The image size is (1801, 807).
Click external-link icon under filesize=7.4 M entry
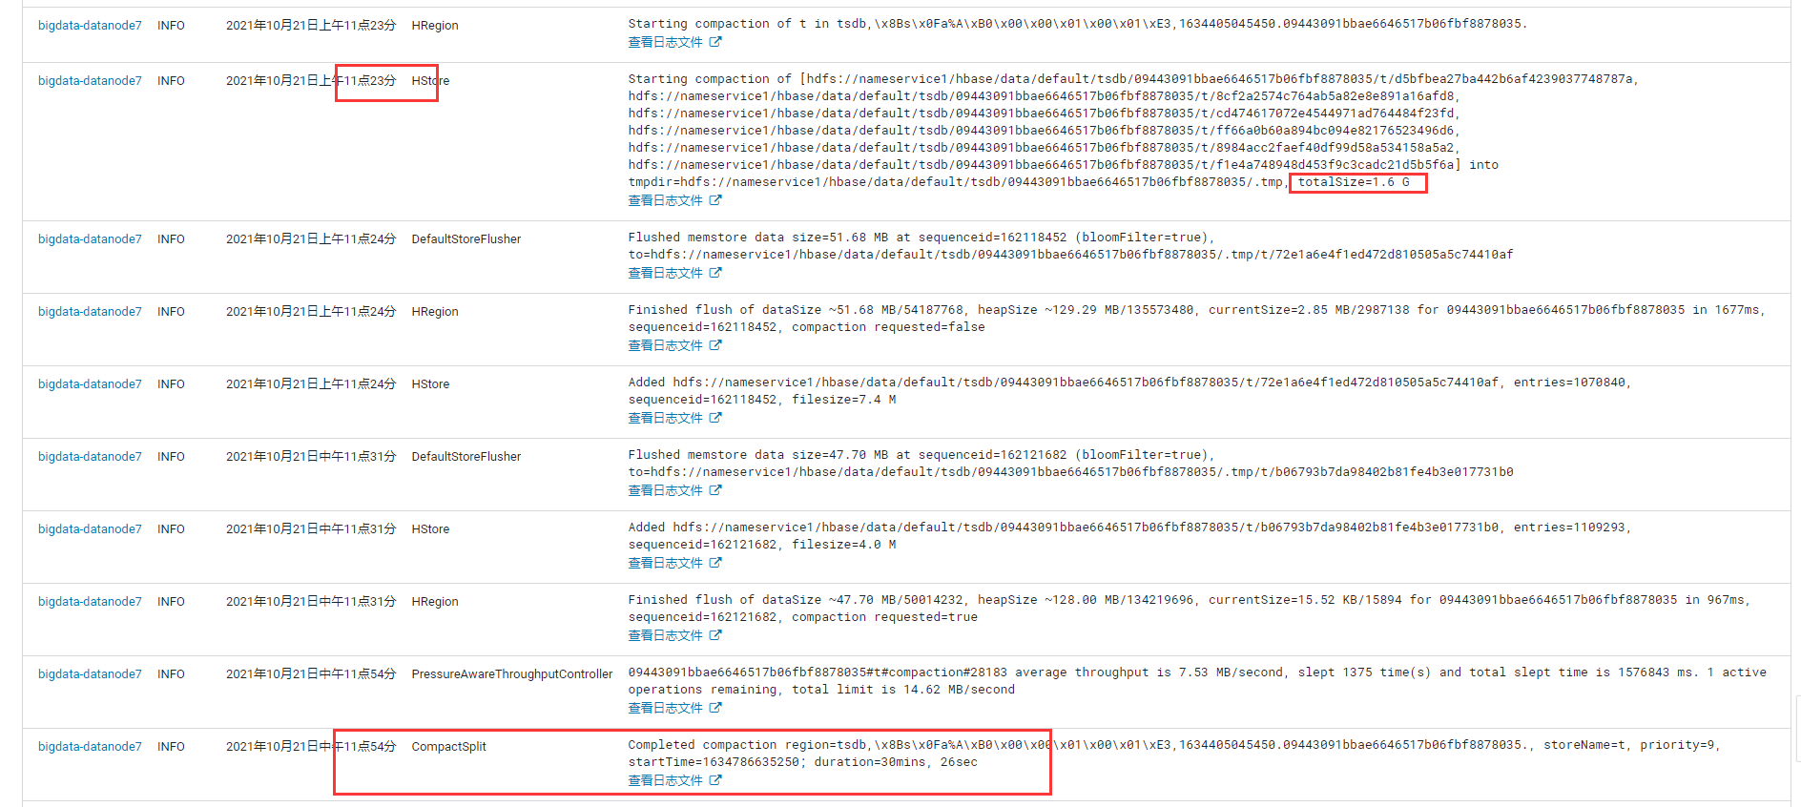715,418
